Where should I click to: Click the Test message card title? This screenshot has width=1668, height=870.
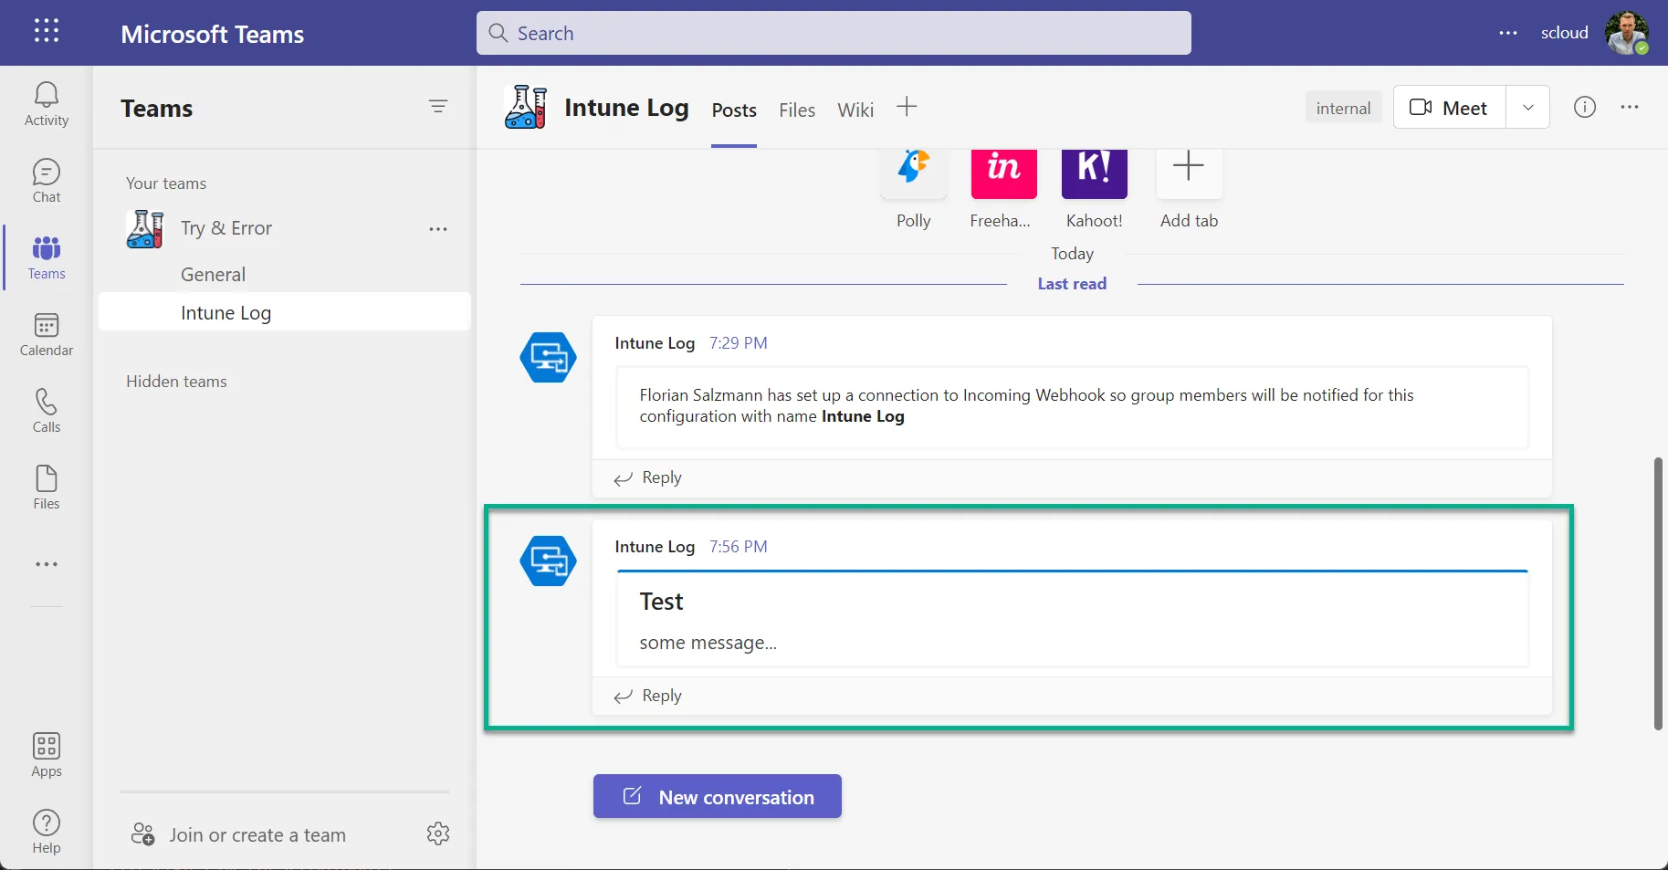(x=661, y=602)
